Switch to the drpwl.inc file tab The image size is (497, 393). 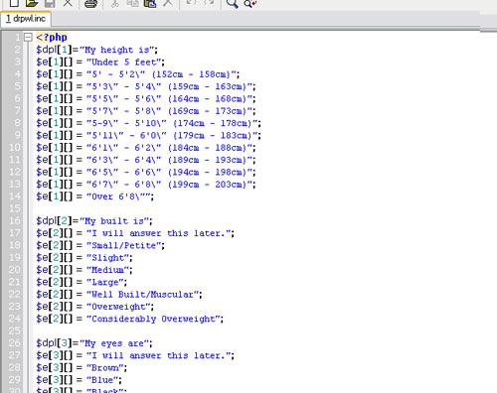(x=26, y=19)
